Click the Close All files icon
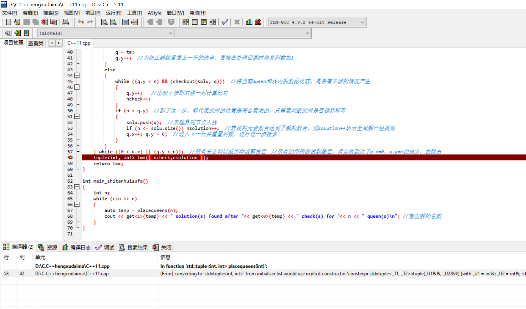This screenshot has height=309, width=526. (54, 22)
